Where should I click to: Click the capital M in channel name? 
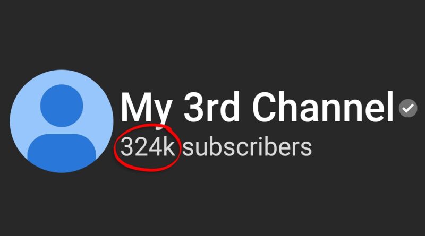click(135, 107)
